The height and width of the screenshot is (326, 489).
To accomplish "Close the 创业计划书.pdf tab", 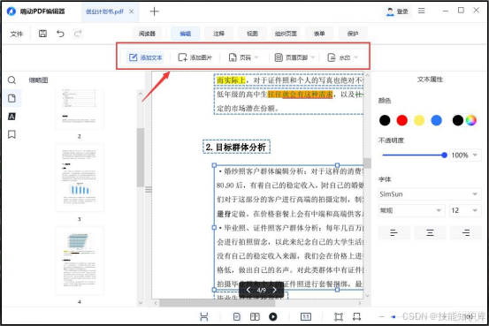I will coord(132,11).
